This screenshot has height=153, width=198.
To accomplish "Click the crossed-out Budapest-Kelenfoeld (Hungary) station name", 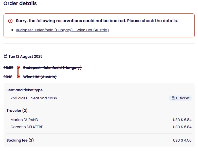I will [x=52, y=68].
